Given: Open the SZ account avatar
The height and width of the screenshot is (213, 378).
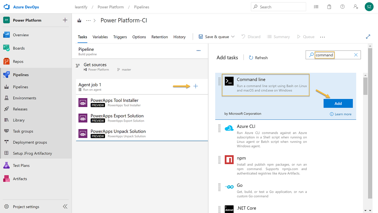Looking at the screenshot, I should pyautogui.click(x=369, y=7).
